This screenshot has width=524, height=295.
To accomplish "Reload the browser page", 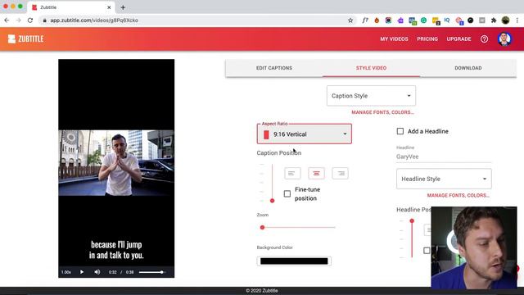I will tap(30, 20).
